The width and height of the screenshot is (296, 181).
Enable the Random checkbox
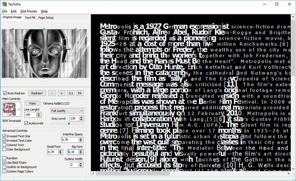[4, 158]
